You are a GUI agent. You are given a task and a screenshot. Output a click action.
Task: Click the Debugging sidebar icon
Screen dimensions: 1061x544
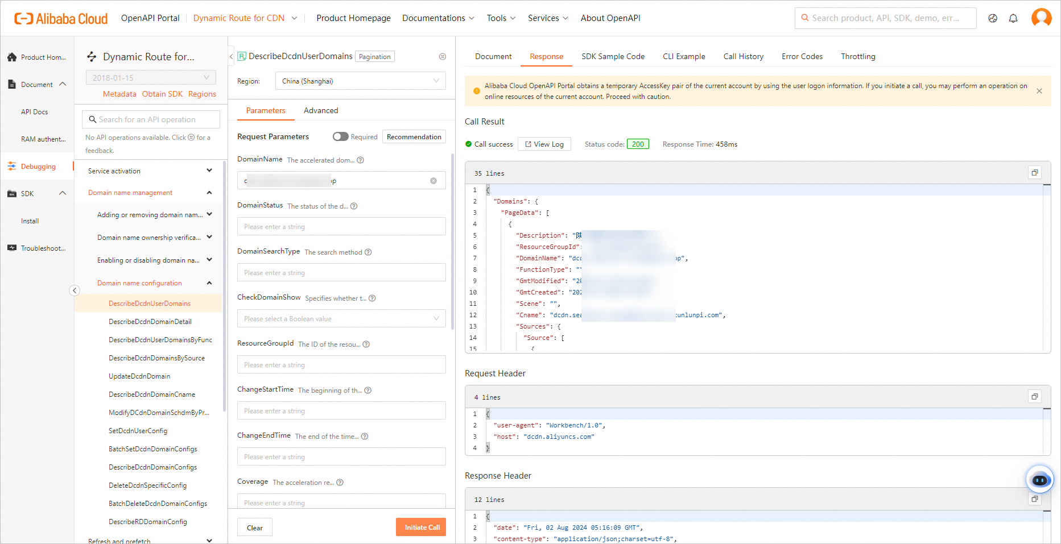[x=12, y=166]
